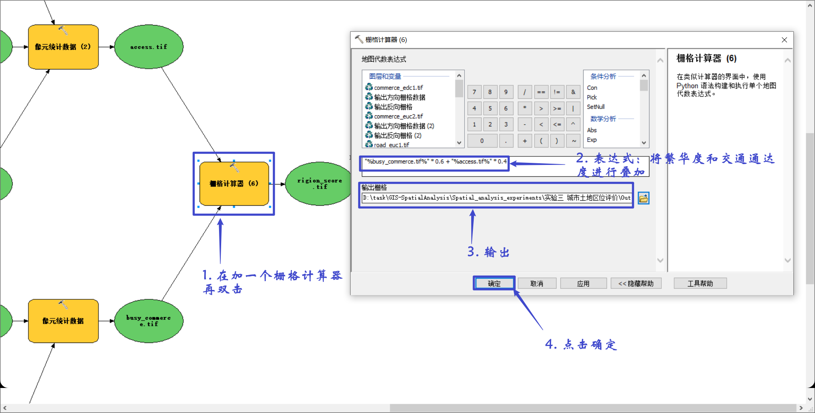Click the model canvas vertical scrollbar thumb
This screenshot has height=413, width=815.
(810, 209)
